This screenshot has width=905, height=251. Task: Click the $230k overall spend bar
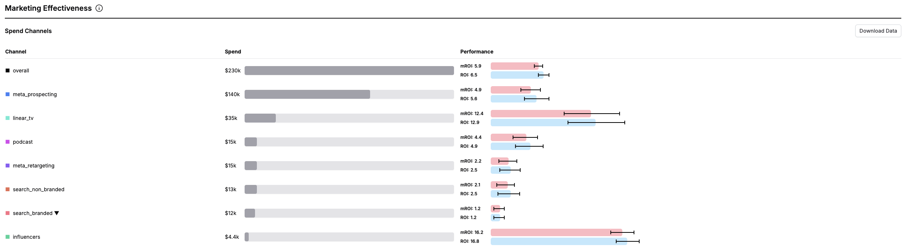[349, 71]
